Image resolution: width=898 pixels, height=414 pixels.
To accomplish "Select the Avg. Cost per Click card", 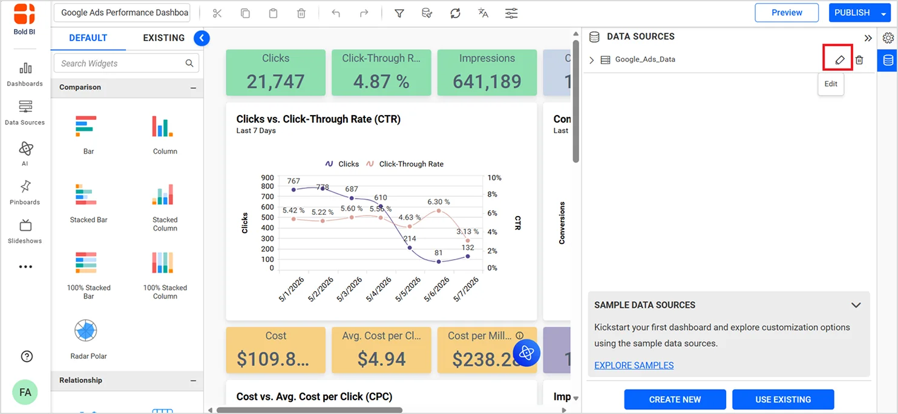I will point(381,350).
